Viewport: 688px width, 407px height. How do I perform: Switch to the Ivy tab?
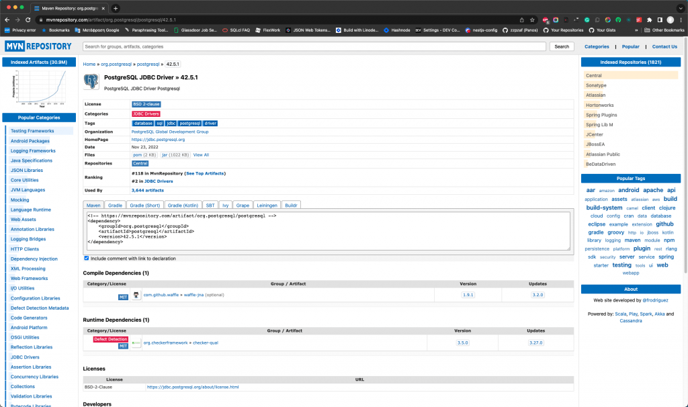pyautogui.click(x=226, y=206)
